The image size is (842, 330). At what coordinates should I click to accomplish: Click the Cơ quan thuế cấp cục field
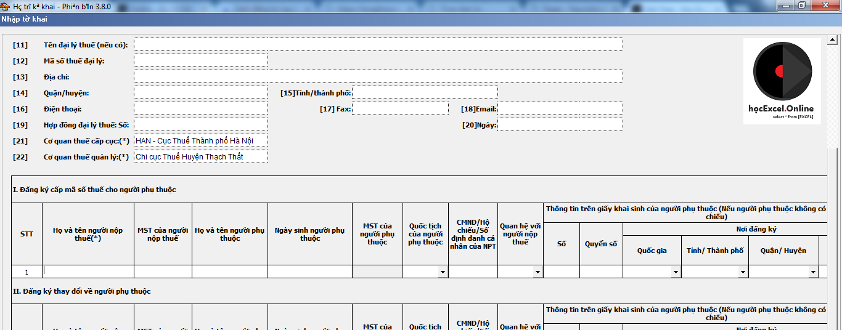pos(200,141)
